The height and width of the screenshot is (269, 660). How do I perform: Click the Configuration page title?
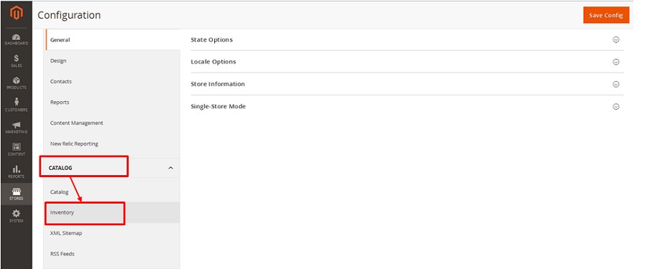point(69,16)
